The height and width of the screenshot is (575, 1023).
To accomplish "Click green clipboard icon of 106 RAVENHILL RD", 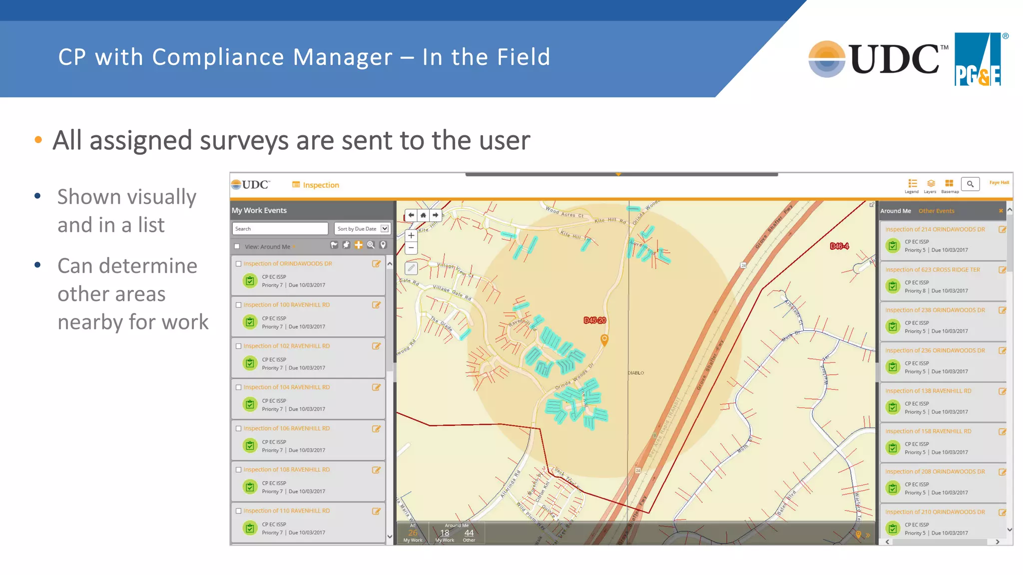I will coord(250,446).
